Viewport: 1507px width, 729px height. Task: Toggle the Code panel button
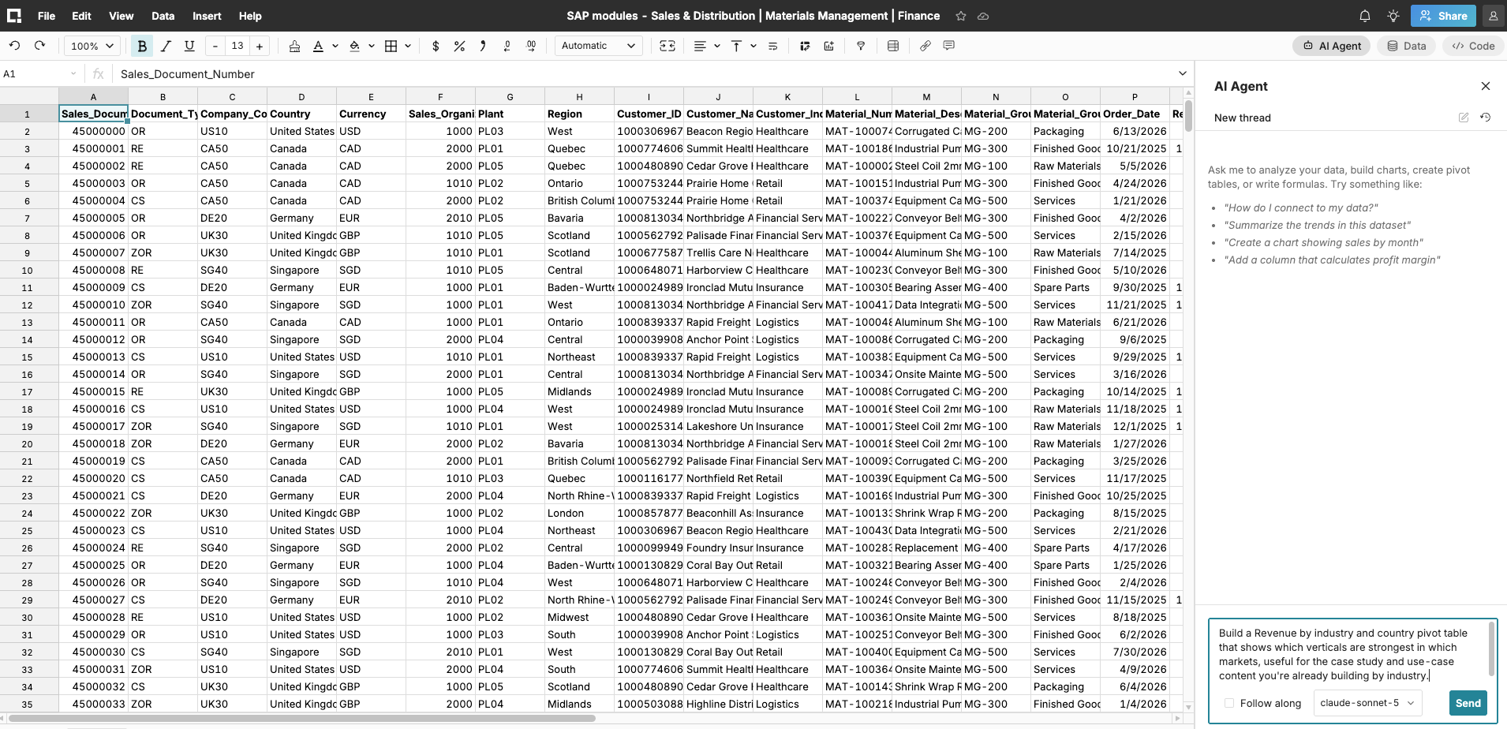click(1474, 46)
